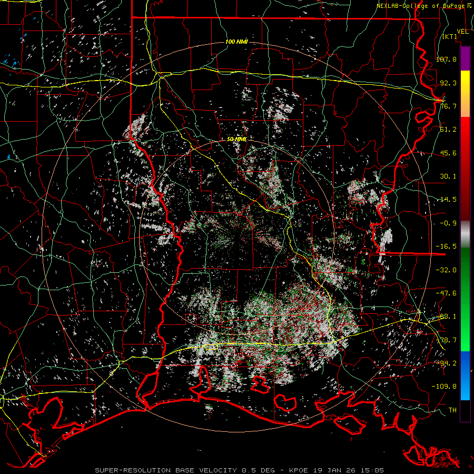Select the -78.7 velocity scale value

pyautogui.click(x=446, y=340)
